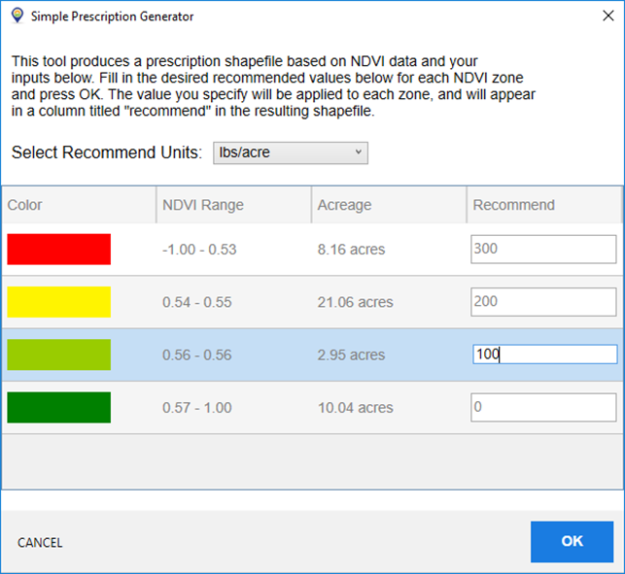This screenshot has width=625, height=574.
Task: Open the Select Recommend Units dropdown
Action: pos(290,152)
